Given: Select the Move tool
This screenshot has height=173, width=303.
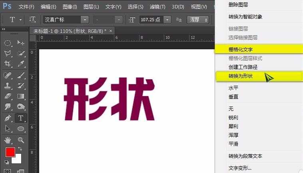Looking at the screenshot, I should pyautogui.click(x=21, y=43).
